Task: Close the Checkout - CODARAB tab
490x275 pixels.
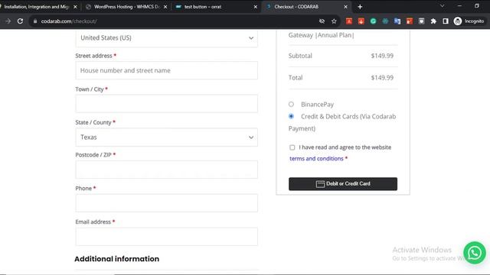Action: 345,7
